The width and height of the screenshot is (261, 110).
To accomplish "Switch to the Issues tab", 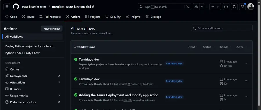I will pyautogui.click(x=28, y=16).
